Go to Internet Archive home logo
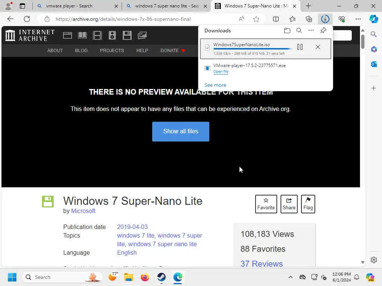Viewport: 382px width, 286px height. coord(30,35)
